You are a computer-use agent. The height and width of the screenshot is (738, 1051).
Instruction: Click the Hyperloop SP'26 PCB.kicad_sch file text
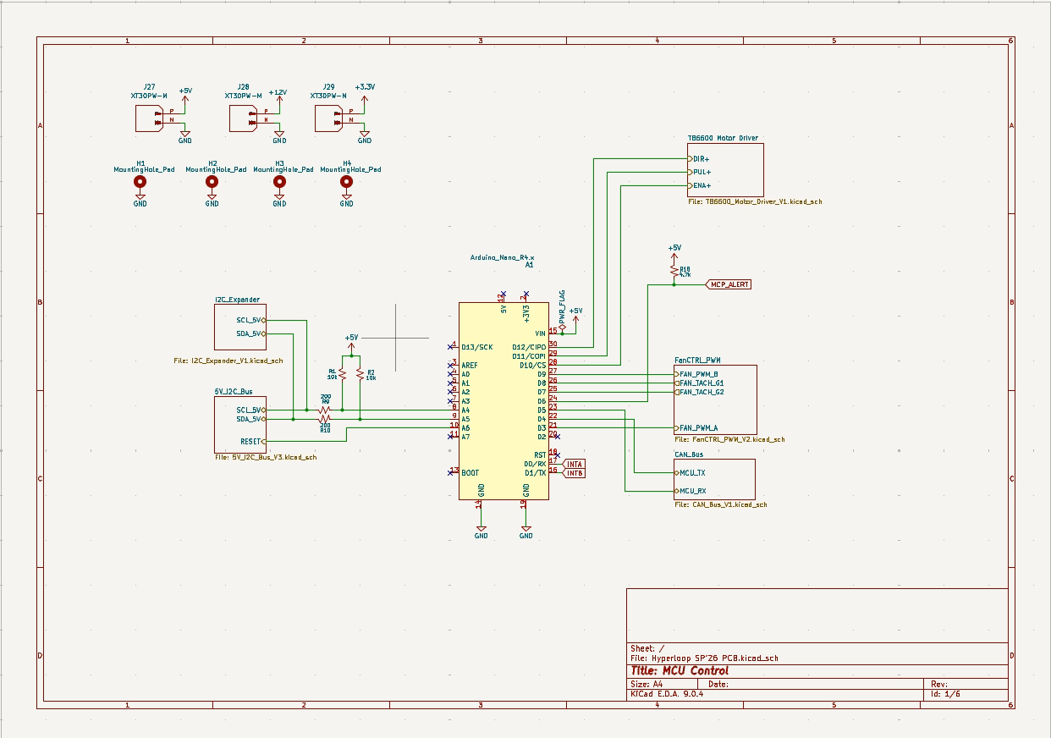[x=715, y=658]
